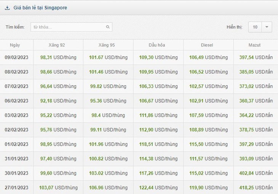Click the Xăng 92 price 95,22 USD/thùng
The width and height of the screenshot is (278, 194).
[58, 115]
